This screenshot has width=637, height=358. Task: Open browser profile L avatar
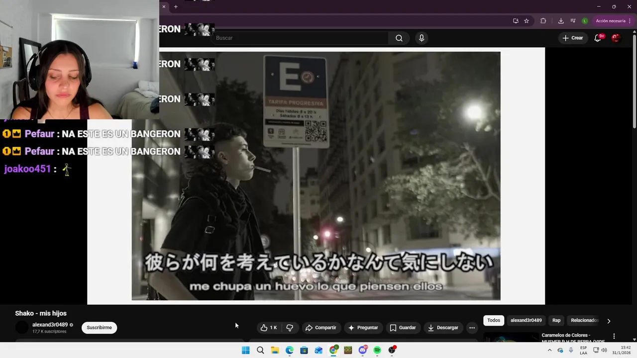585,21
